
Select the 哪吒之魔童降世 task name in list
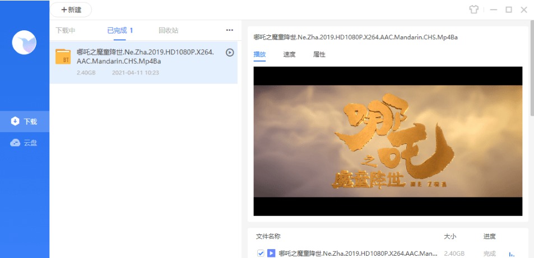coord(146,57)
